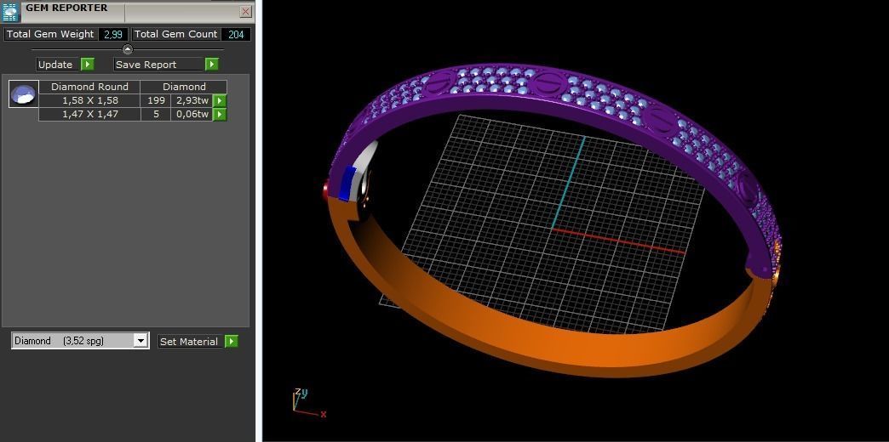Click the gem count cell '5'
This screenshot has width=889, height=442.
pyautogui.click(x=156, y=114)
